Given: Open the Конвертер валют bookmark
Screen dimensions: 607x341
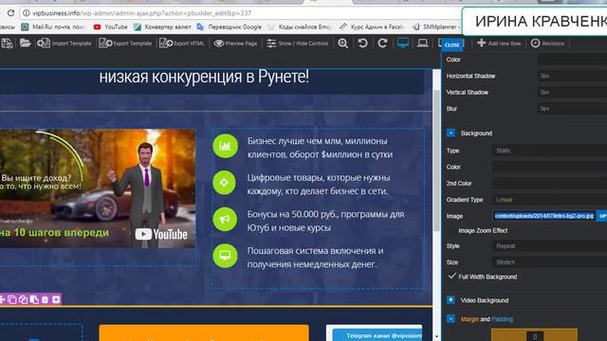Looking at the screenshot, I should (162, 27).
